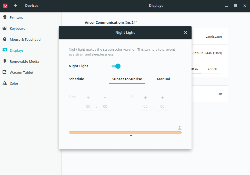Decrease the From minutes with minus

[x=105, y=115]
